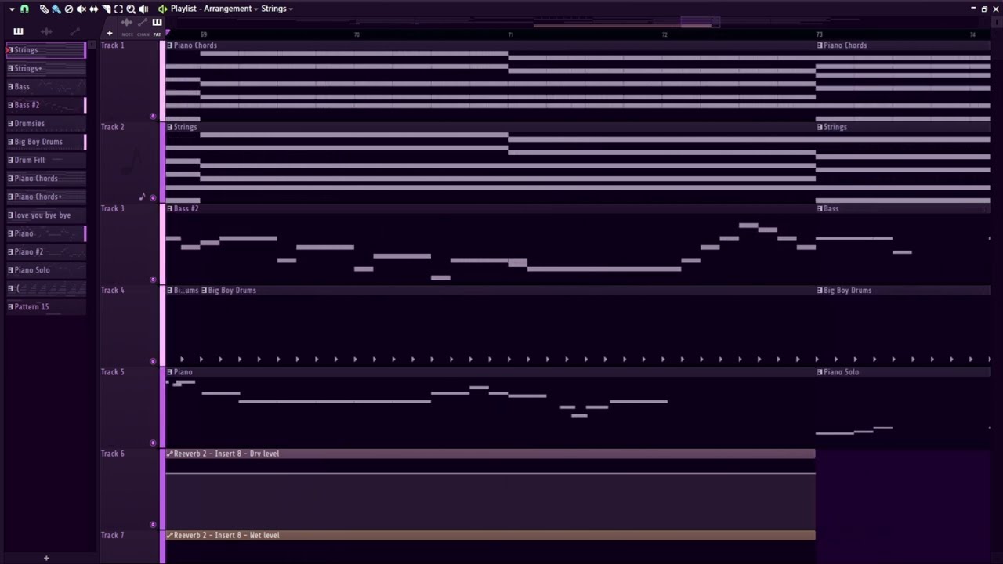This screenshot has height=564, width=1003.
Task: Select the Strings+ pattern in the picker
Action: (46, 68)
